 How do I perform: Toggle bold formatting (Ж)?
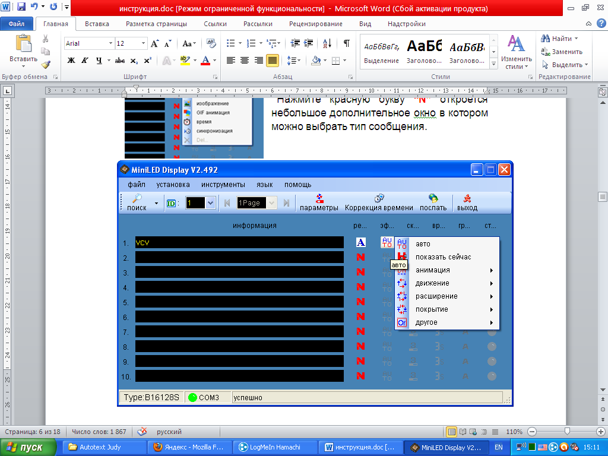(71, 60)
